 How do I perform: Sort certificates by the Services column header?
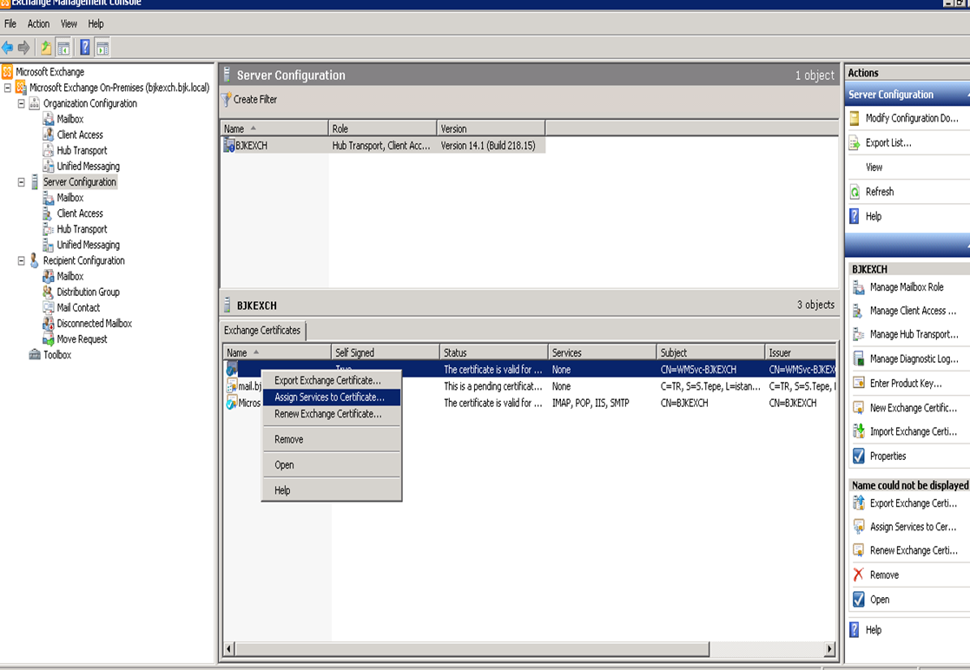pos(602,352)
